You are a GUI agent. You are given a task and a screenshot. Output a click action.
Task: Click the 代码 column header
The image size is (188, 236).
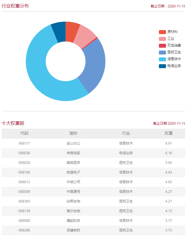(24, 133)
